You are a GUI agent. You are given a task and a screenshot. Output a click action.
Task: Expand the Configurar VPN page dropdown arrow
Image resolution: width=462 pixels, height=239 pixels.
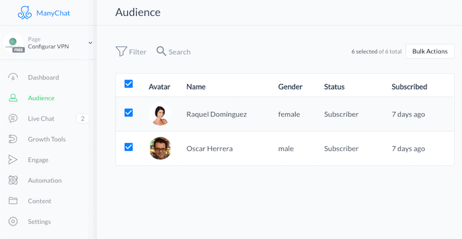coord(90,43)
